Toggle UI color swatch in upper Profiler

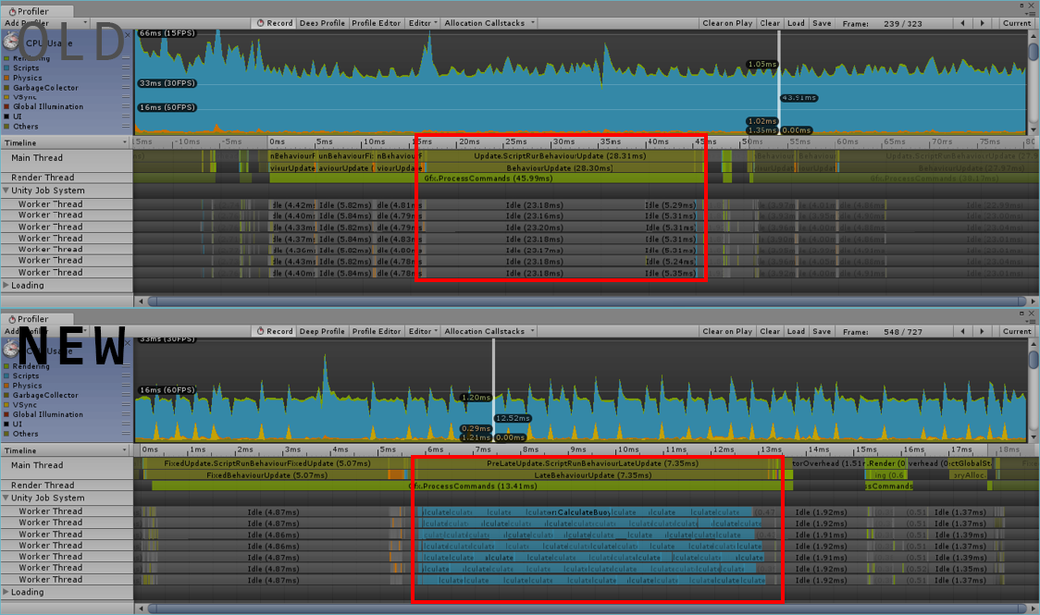click(6, 117)
